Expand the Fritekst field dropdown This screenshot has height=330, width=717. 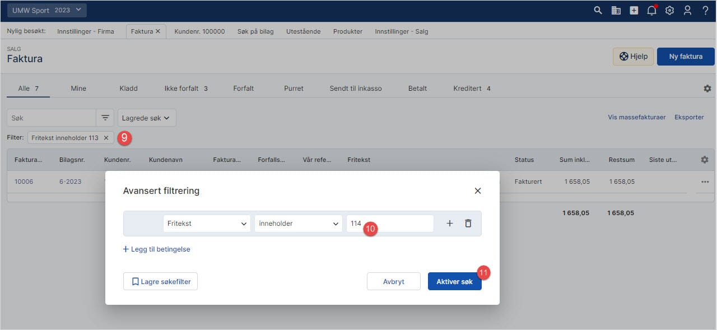[207, 224]
